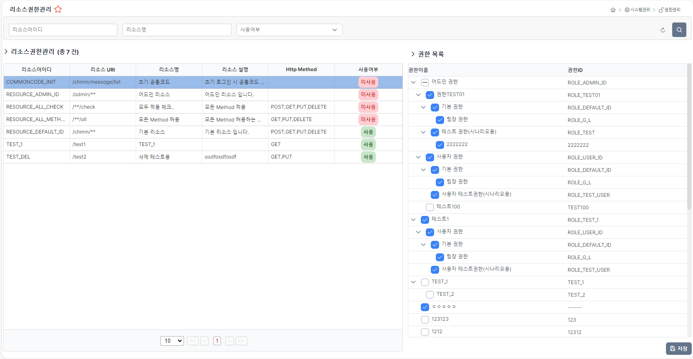693x359 pixels.
Task: Select the RESOURCE_ADMIN_ID row
Action: pyautogui.click(x=203, y=94)
